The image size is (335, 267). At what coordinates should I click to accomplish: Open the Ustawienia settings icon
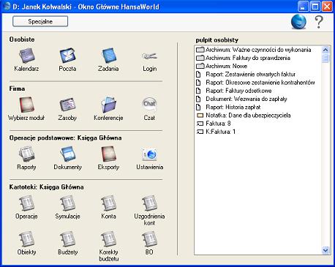pos(149,154)
